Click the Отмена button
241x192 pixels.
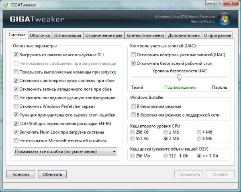pyautogui.click(x=220, y=174)
